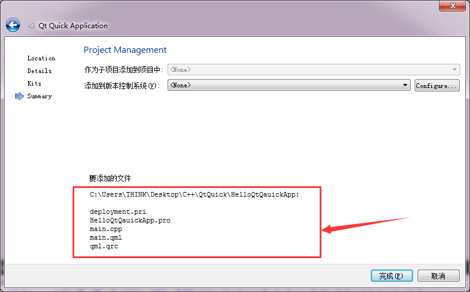The width and height of the screenshot is (470, 292).
Task: Click the deployment.pri file name
Action: click(118, 212)
